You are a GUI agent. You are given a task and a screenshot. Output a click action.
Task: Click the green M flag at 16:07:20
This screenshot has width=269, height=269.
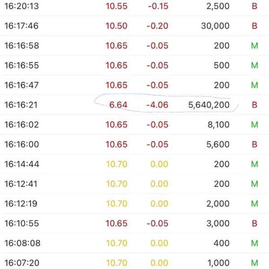point(254,263)
